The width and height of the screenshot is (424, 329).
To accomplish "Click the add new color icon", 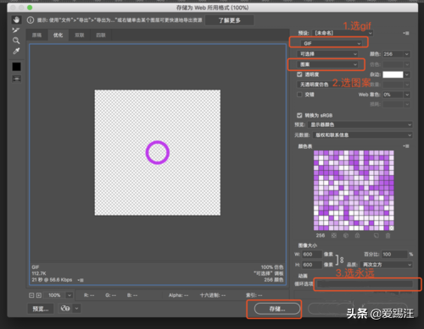I will point(376,236).
